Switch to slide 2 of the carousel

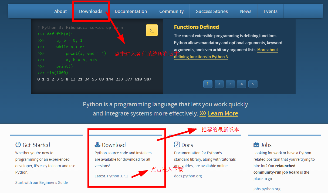pyautogui.click(x=219, y=84)
